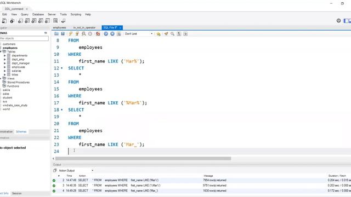
Task: Open the Help menu
Action: click(x=88, y=14)
